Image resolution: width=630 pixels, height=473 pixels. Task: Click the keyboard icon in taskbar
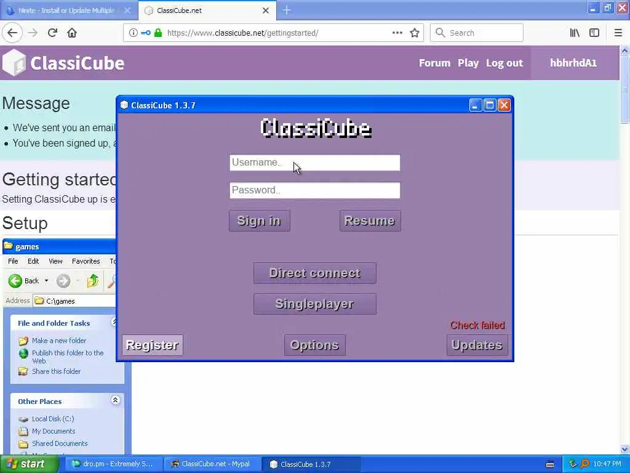pyautogui.click(x=550, y=464)
